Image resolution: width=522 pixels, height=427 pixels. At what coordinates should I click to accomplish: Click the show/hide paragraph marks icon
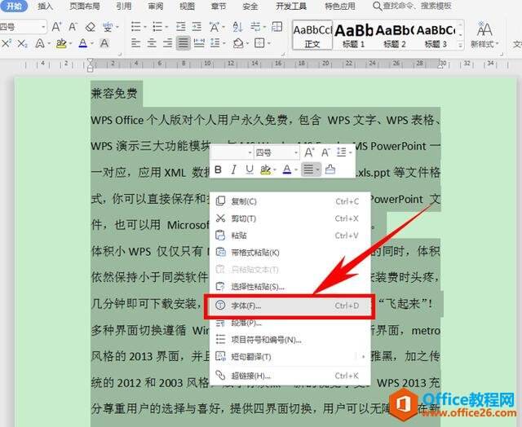pyautogui.click(x=255, y=27)
